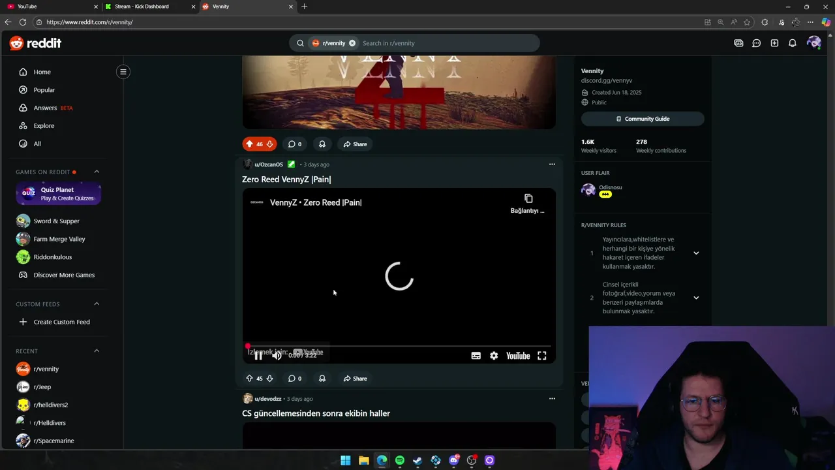Expand rule 2 of r/vennity rules
The width and height of the screenshot is (835, 470).
coord(696,298)
